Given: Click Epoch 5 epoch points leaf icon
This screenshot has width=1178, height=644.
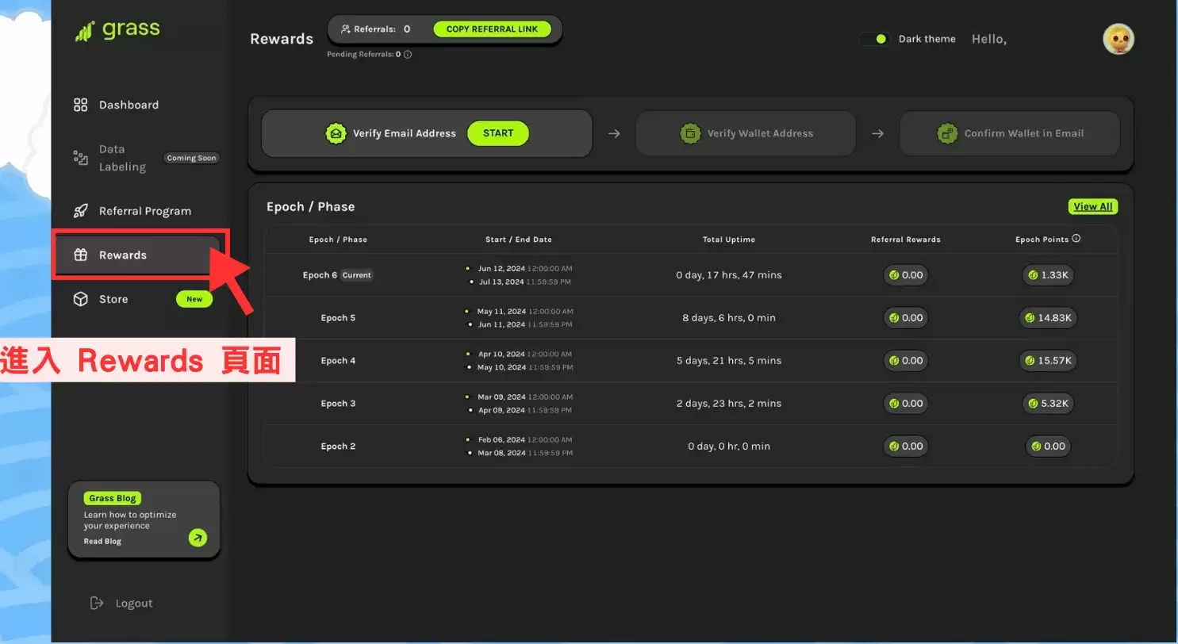Looking at the screenshot, I should [1030, 318].
